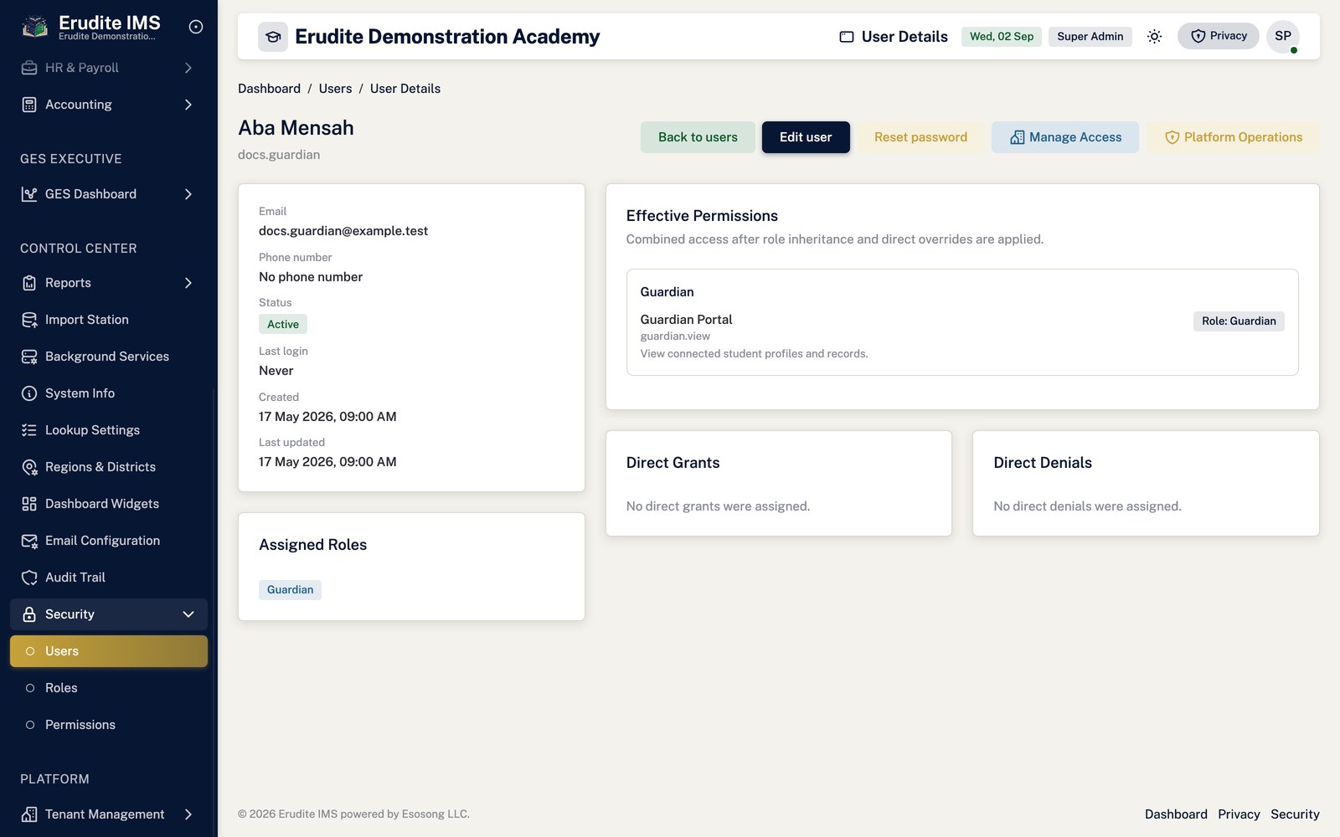Expand the GES Dashboard chevron

tap(188, 194)
